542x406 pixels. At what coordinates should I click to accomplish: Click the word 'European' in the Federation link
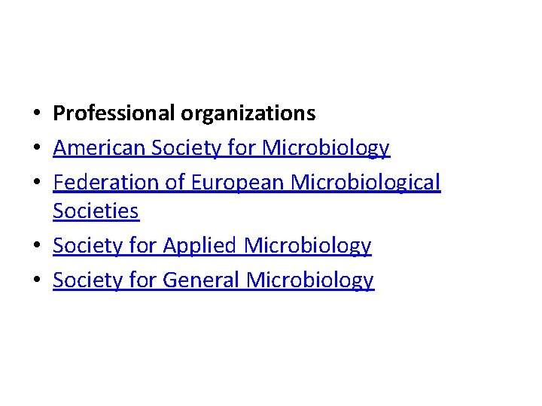(237, 183)
